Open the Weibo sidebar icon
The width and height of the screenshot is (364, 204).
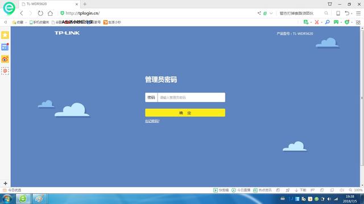[5, 59]
